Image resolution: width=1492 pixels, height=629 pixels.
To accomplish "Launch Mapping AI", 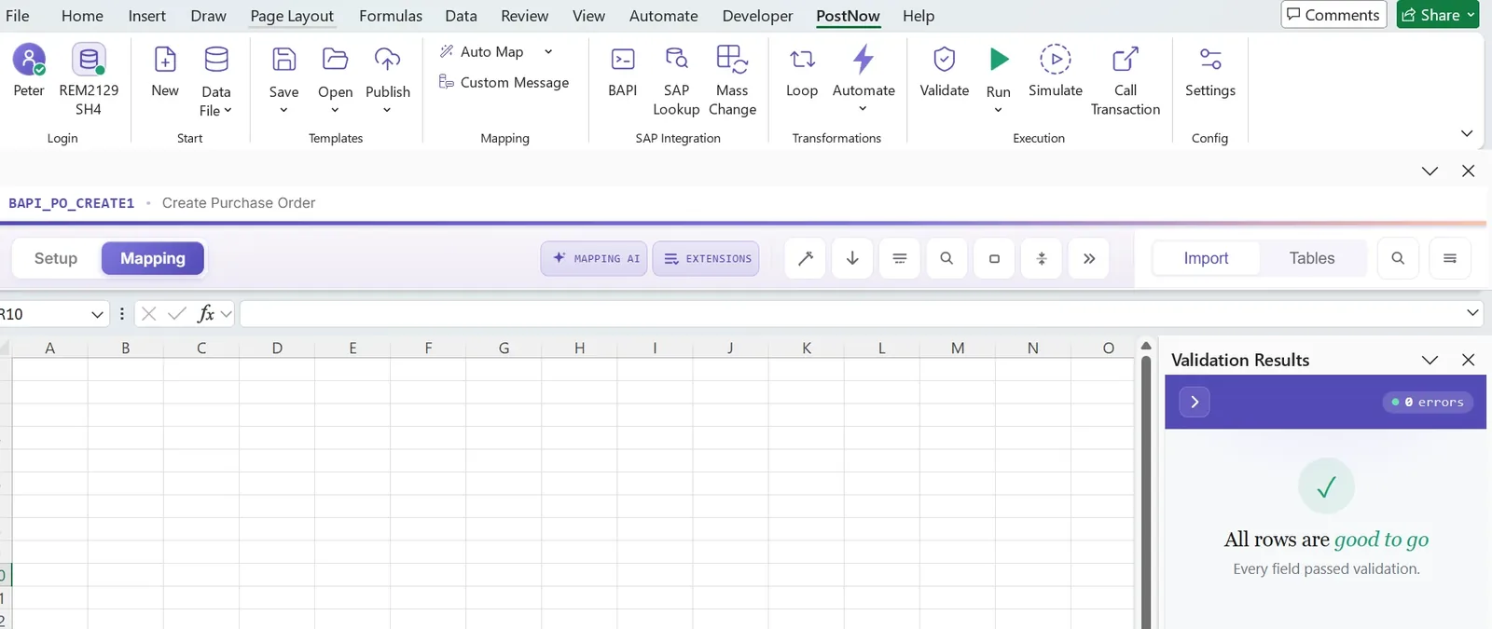I will pyautogui.click(x=594, y=258).
